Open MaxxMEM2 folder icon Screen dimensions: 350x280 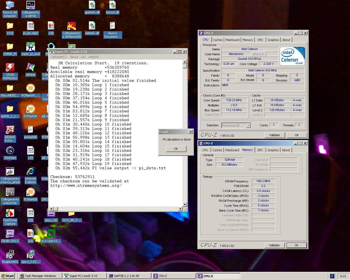coord(10,88)
